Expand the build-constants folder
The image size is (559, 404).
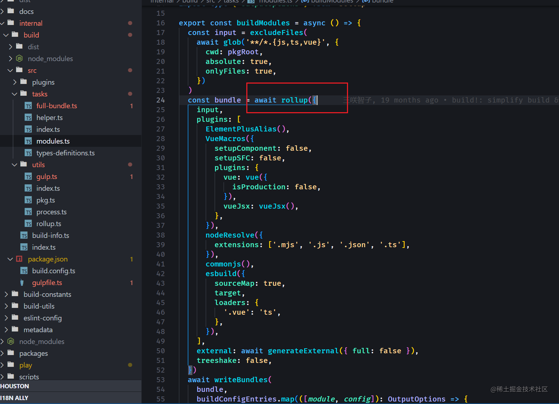[6, 294]
